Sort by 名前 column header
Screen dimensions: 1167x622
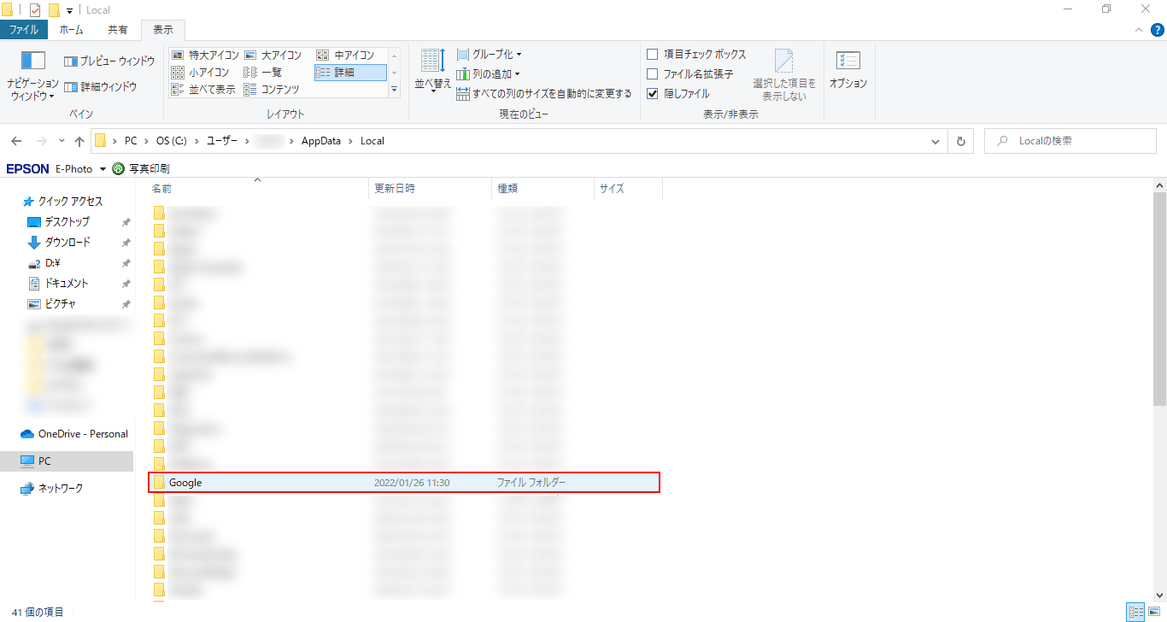(259, 188)
